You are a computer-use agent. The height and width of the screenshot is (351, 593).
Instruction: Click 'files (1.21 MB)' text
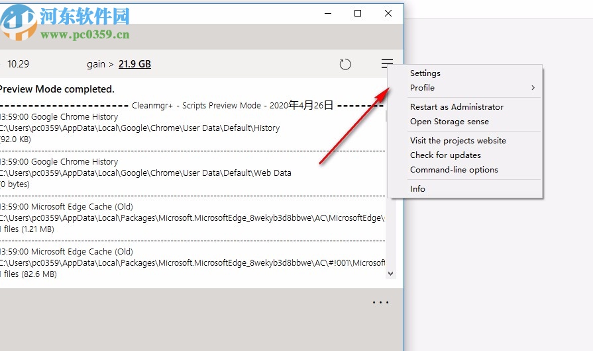coord(29,229)
